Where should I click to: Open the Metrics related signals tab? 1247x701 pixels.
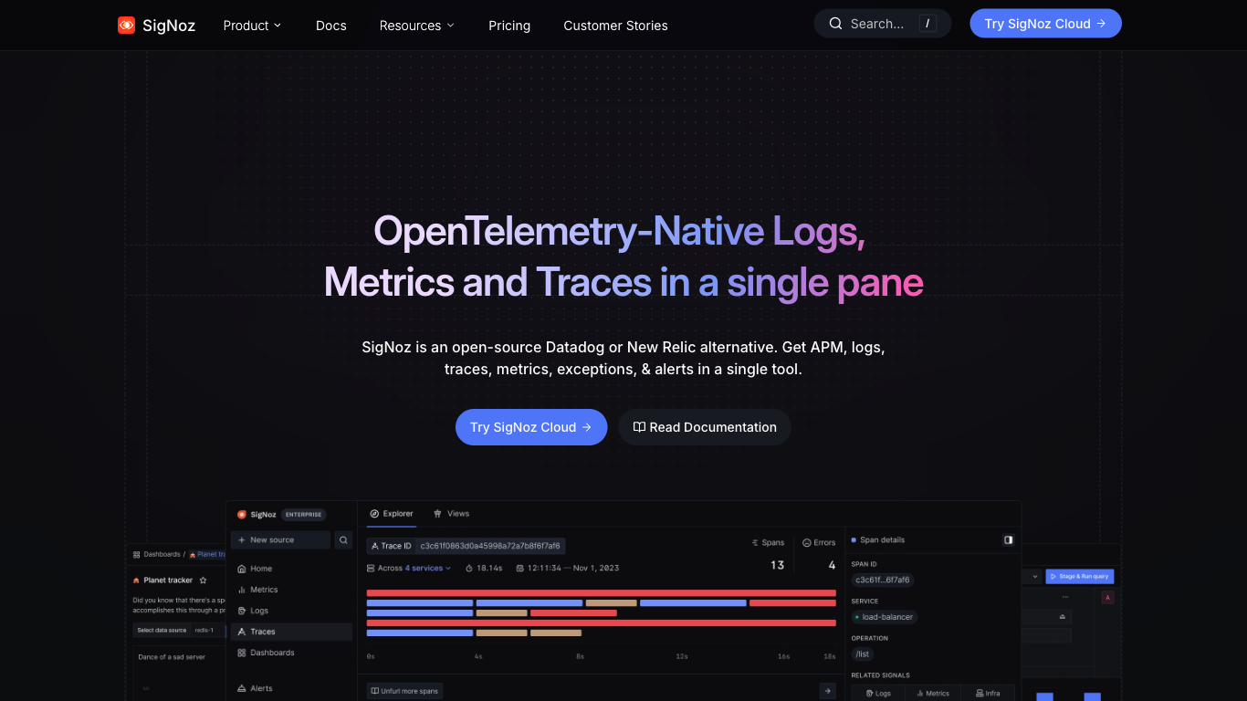pos(932,694)
